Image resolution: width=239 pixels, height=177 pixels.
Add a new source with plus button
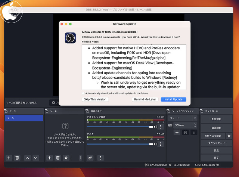point(50,158)
